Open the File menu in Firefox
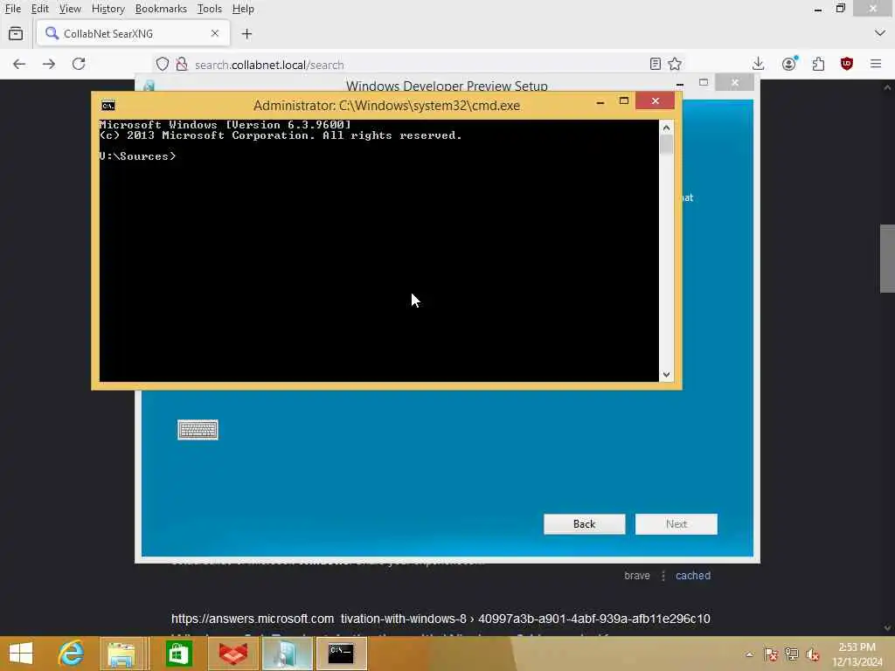895x671 pixels. click(x=12, y=9)
